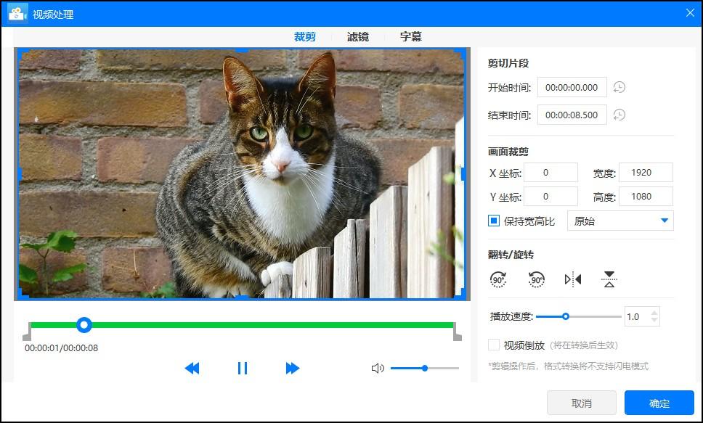Set end time from current position clock icon

point(619,115)
